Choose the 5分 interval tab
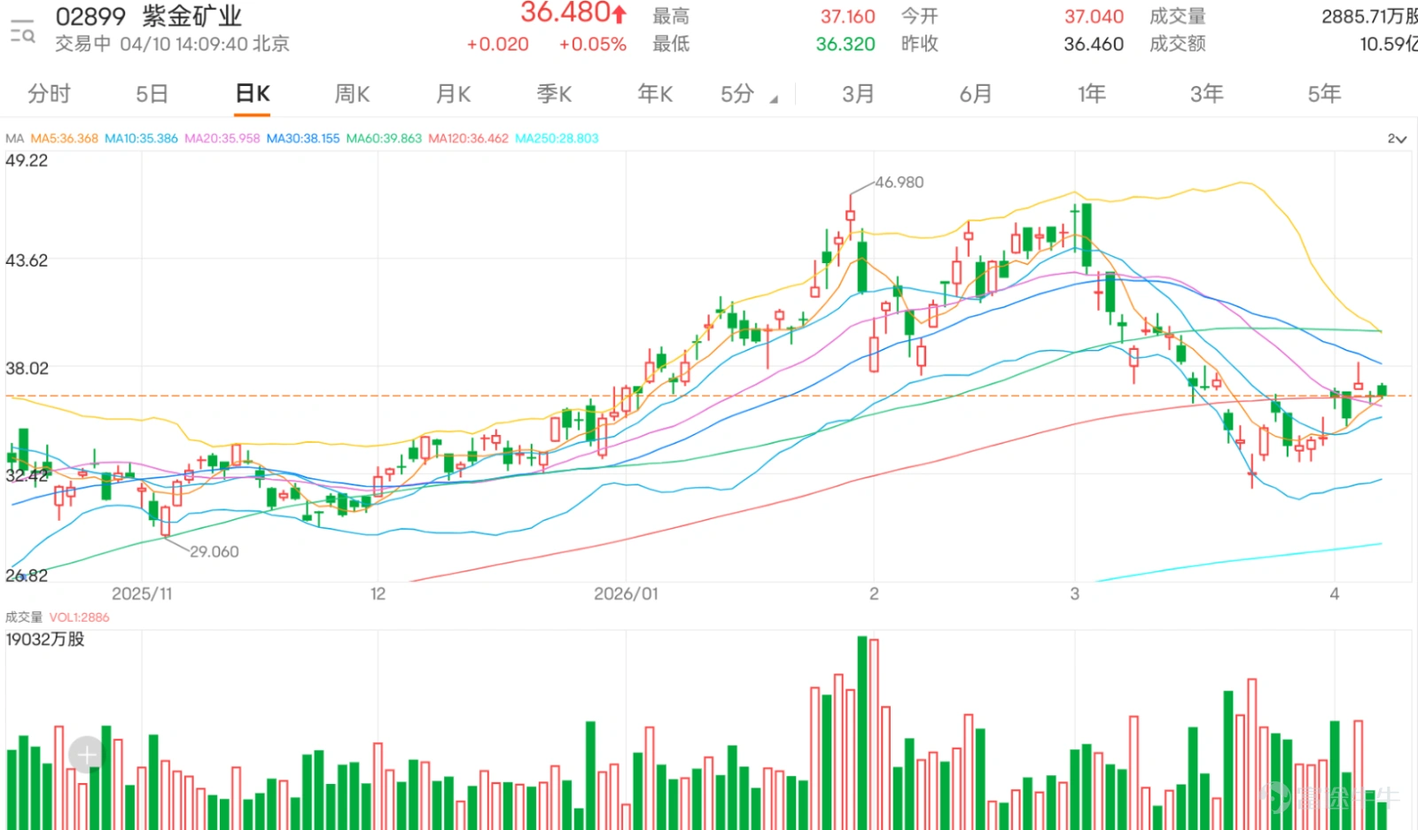 [737, 94]
